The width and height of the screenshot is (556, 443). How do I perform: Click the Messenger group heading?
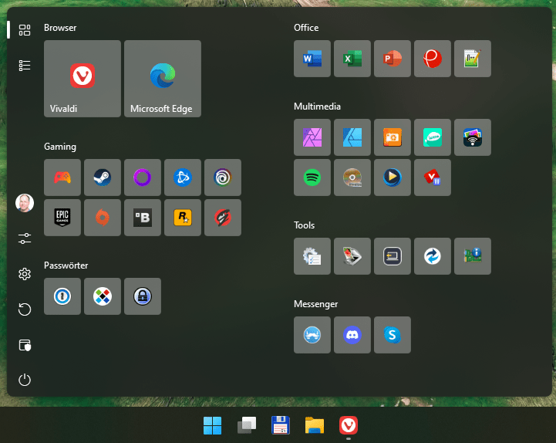[315, 304]
